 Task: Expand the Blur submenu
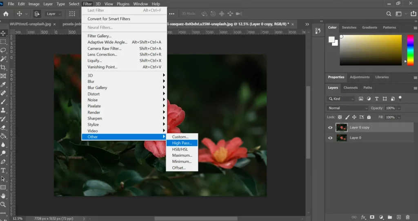(124, 81)
